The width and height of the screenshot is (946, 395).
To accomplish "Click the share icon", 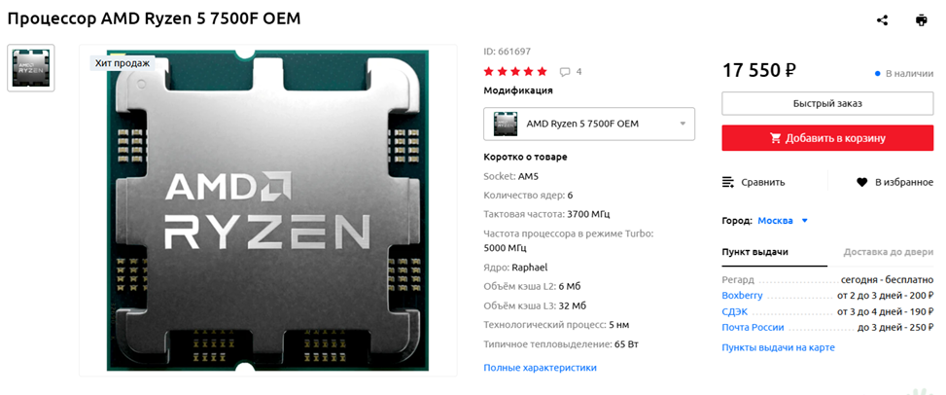I will click(882, 20).
